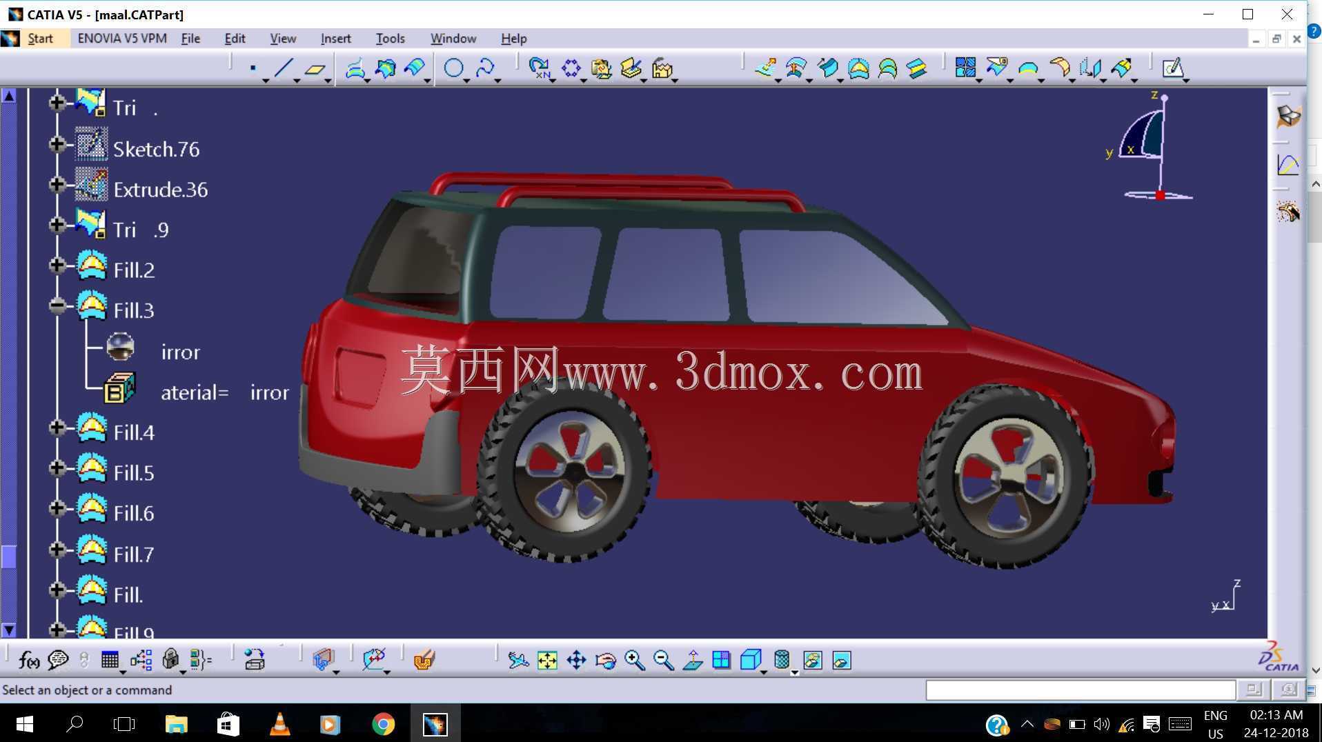1322x742 pixels.
Task: Click the Shading view mode cylinder
Action: (782, 660)
